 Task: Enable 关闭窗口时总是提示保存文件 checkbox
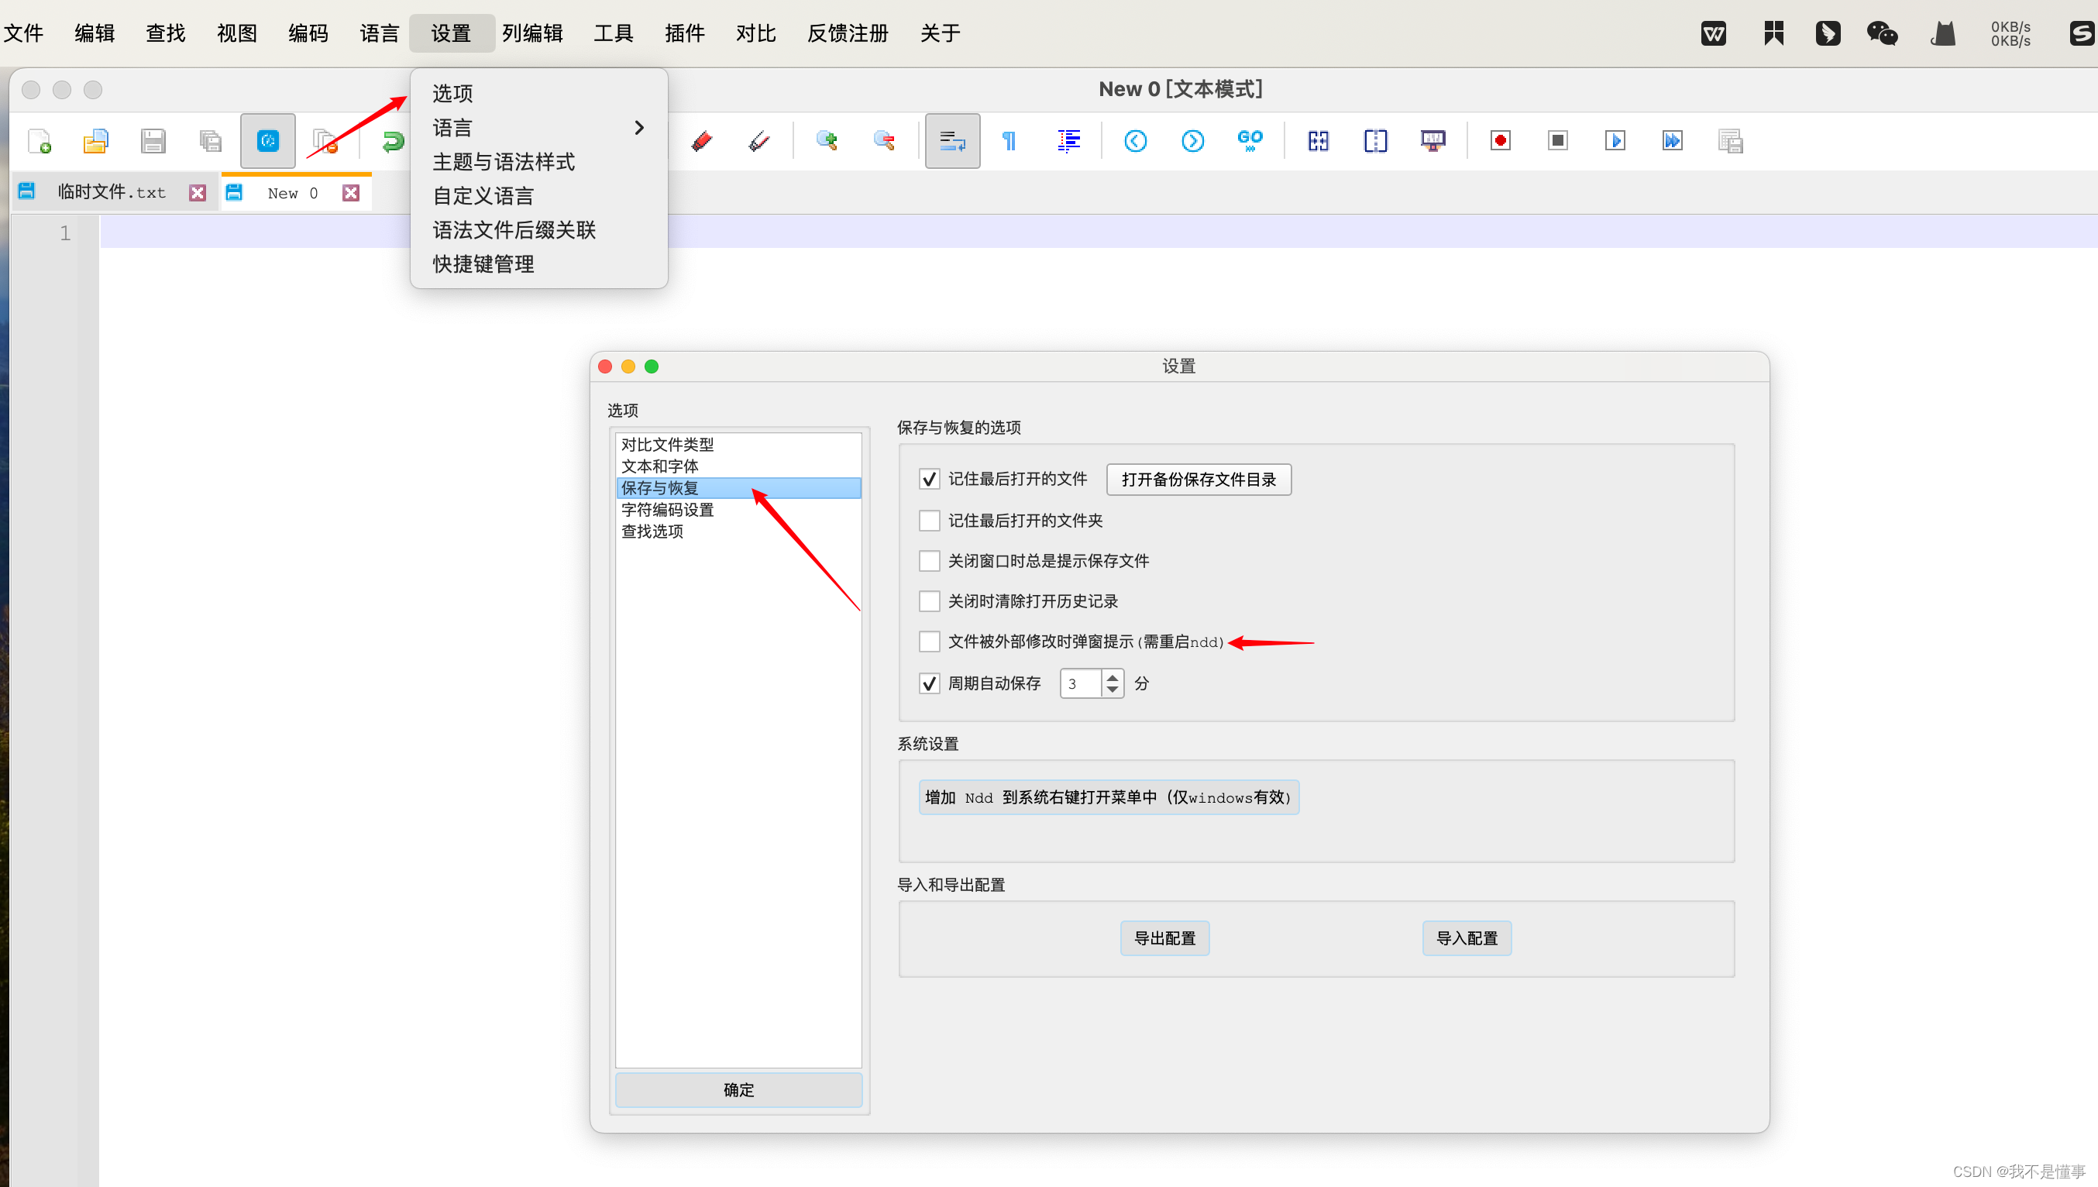[929, 561]
